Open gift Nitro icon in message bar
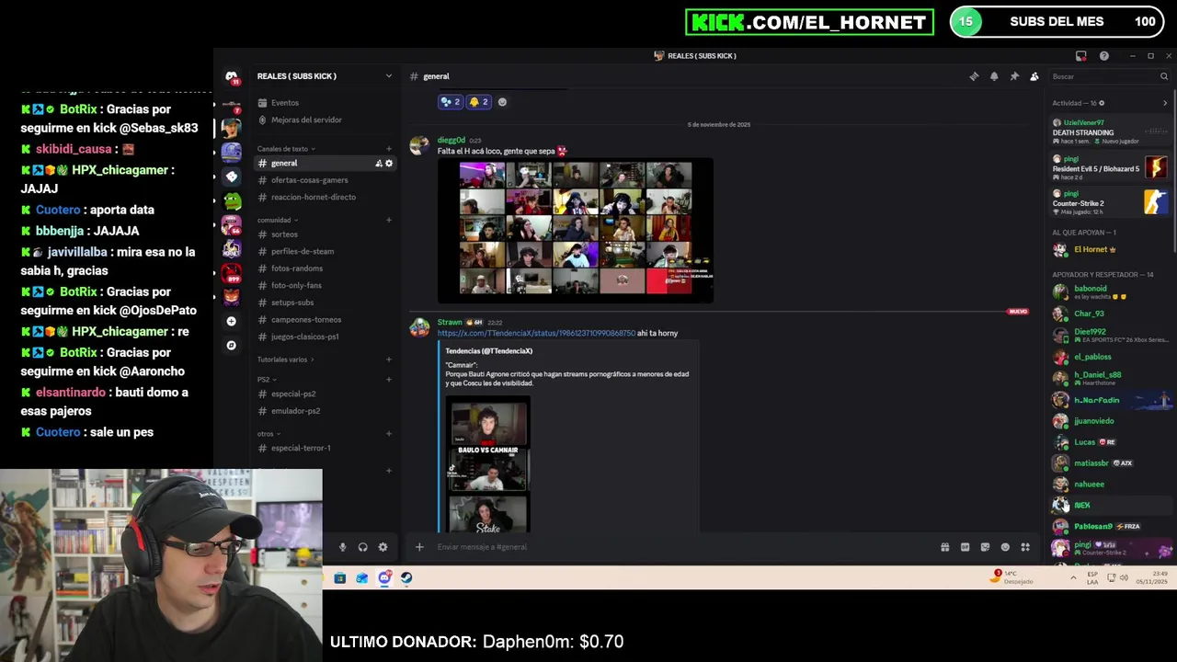The width and height of the screenshot is (1177, 662). point(944,547)
